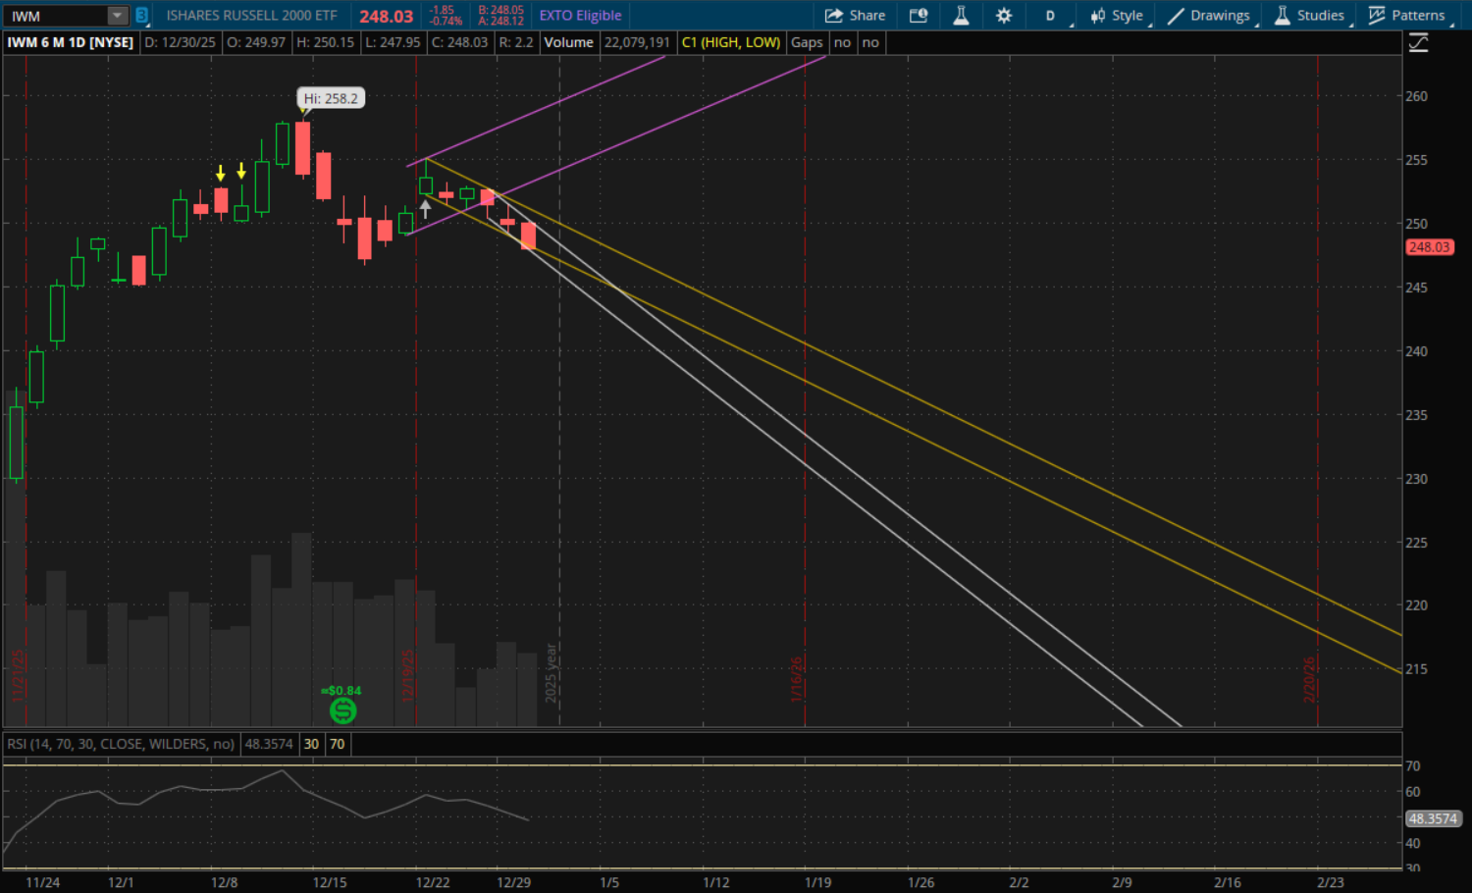The image size is (1472, 893).
Task: Click the red 248.03 price axis label
Action: pyautogui.click(x=1429, y=247)
